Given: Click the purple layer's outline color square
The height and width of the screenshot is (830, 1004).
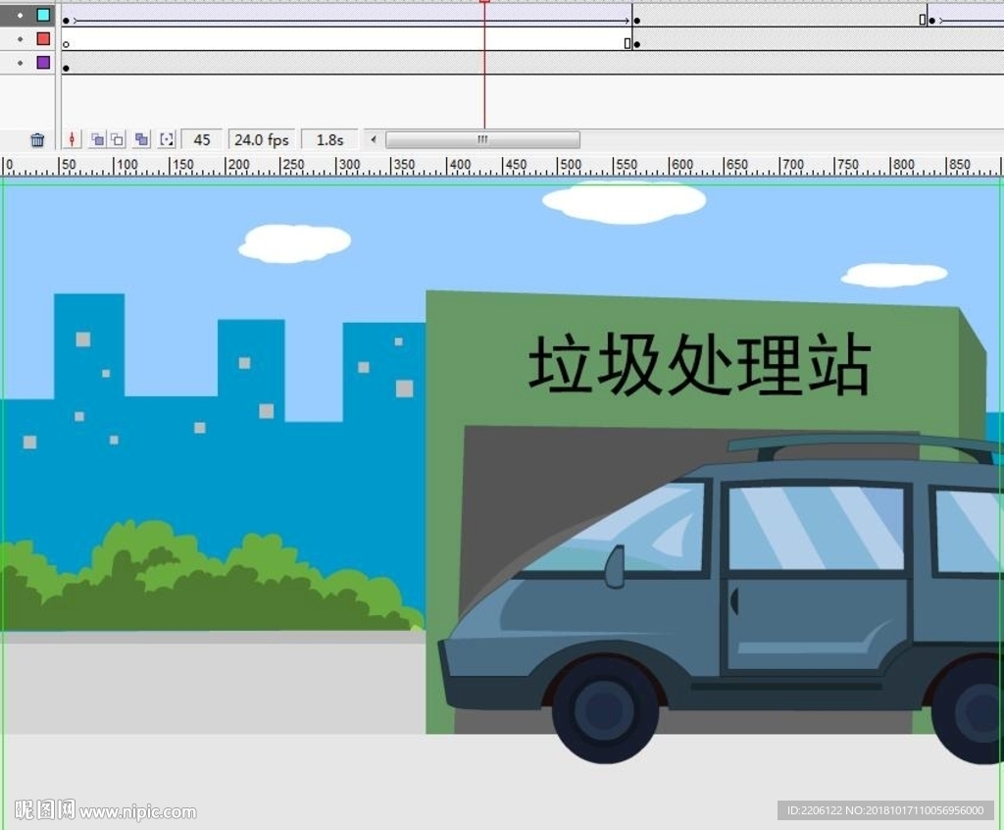Looking at the screenshot, I should point(43,62).
